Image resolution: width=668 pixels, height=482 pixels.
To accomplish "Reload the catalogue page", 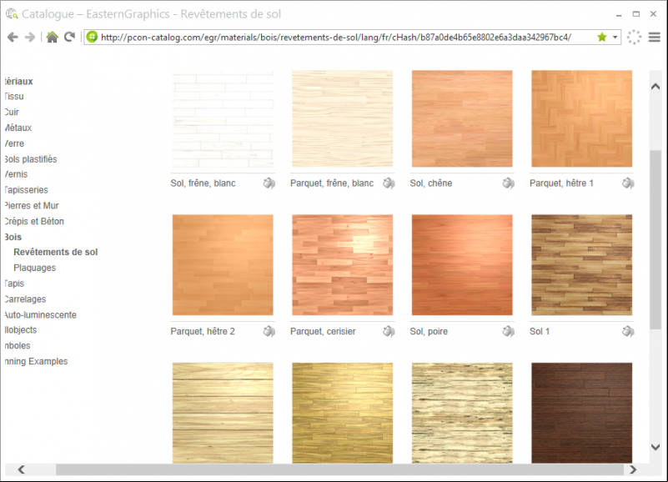I will coord(69,37).
